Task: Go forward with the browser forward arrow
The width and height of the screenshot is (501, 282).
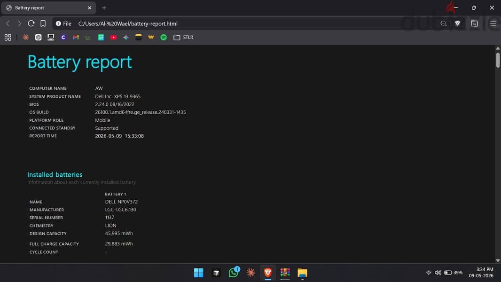Action: point(19,23)
